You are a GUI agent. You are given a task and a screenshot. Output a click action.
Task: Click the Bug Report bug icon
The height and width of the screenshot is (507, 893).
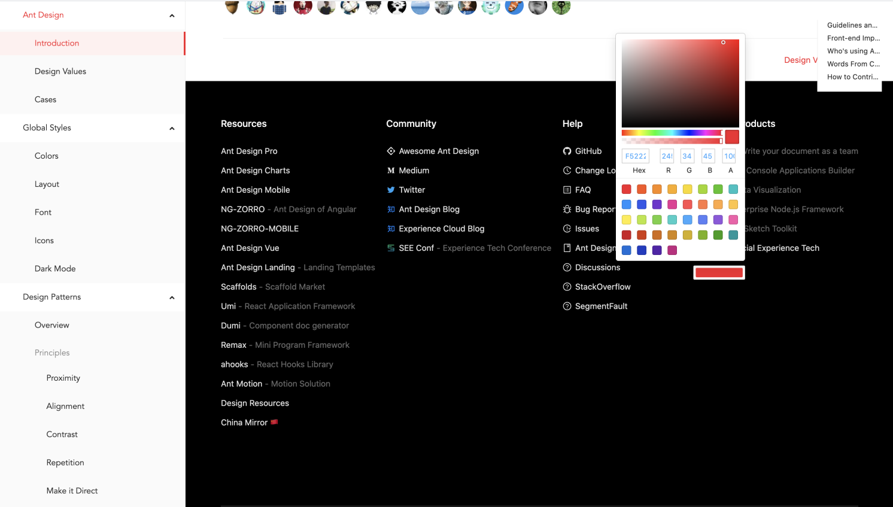pyautogui.click(x=567, y=210)
